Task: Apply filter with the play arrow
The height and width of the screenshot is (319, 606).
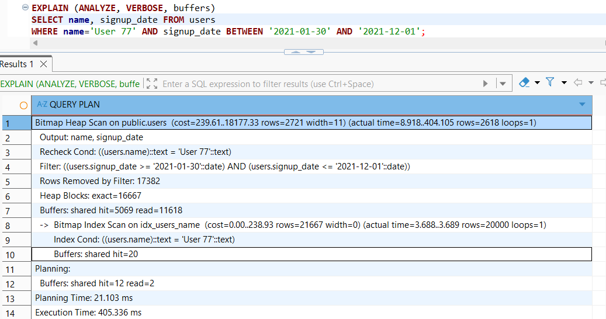Action: pyautogui.click(x=486, y=84)
